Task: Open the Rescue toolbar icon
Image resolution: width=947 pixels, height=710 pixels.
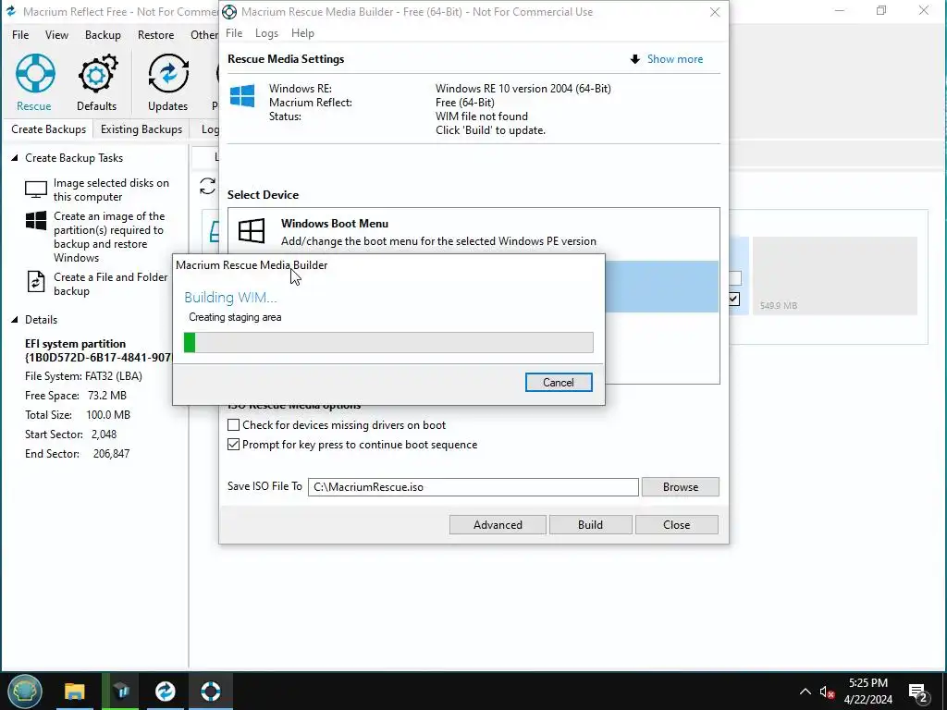Action: pos(34,82)
